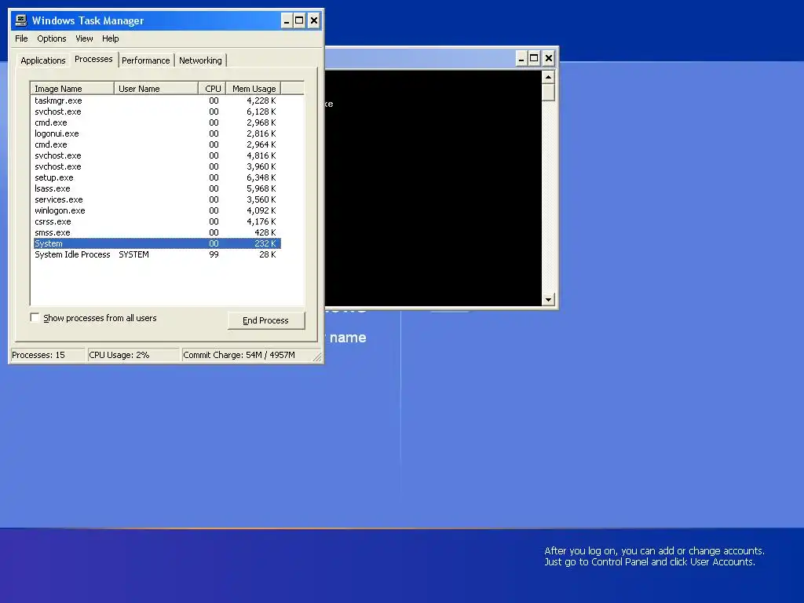Switch to the Performance tab

coord(145,60)
